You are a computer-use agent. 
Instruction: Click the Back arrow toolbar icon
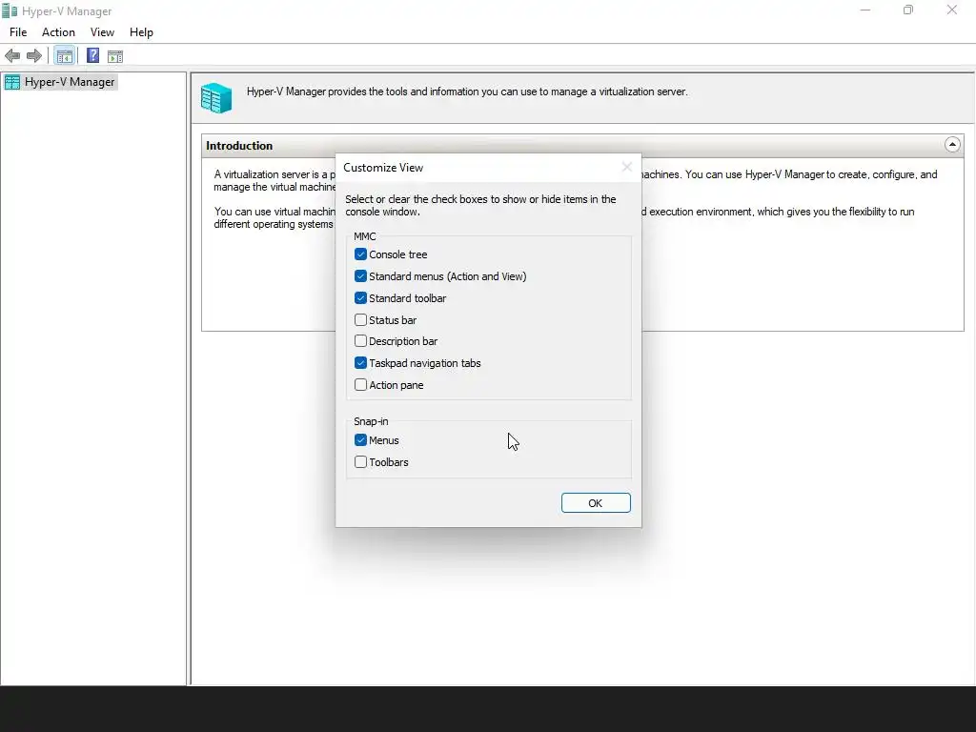(x=12, y=56)
